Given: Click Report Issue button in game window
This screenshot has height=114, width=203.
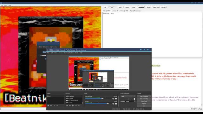Looking at the screenshot, I should point(156,7).
